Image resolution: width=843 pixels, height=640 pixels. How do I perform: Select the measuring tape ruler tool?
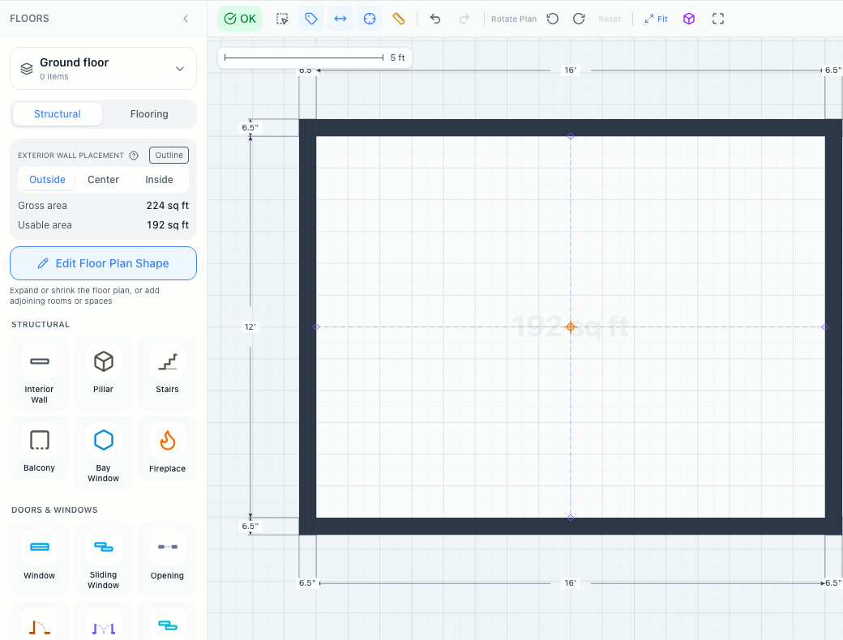398,19
